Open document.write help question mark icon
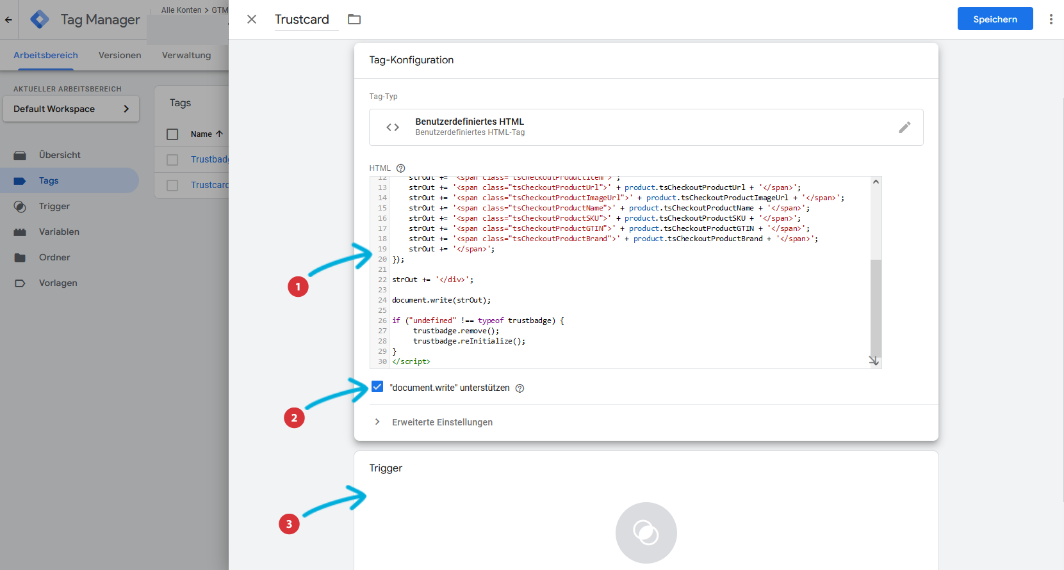Image resolution: width=1064 pixels, height=570 pixels. pos(520,388)
